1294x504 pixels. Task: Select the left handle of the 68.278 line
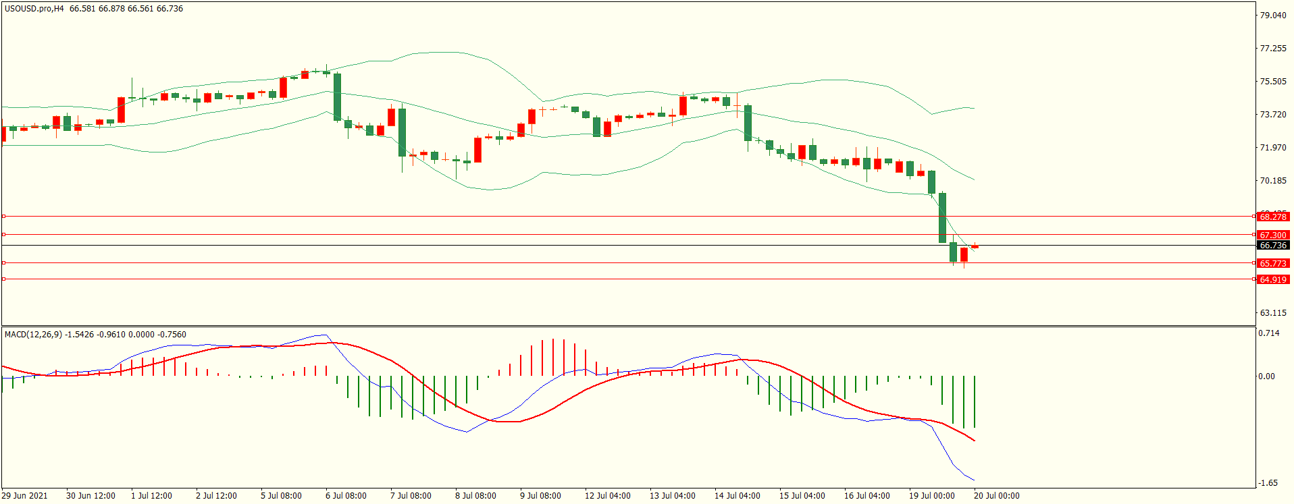(4, 217)
